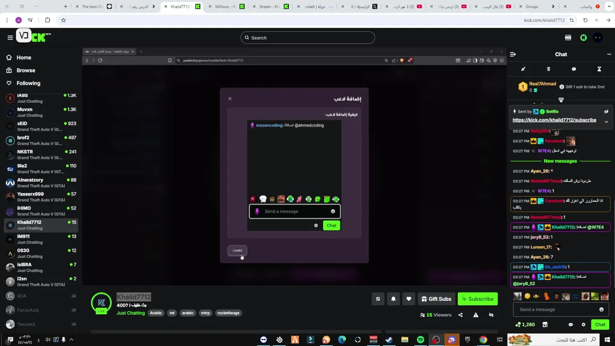Open chat settings gear icon
The image size is (615, 346).
point(584,324)
